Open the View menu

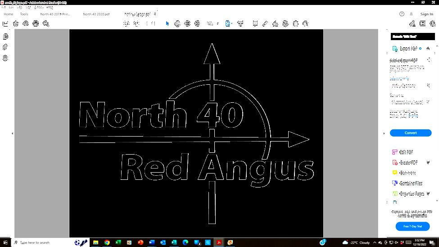[x=19, y=8]
